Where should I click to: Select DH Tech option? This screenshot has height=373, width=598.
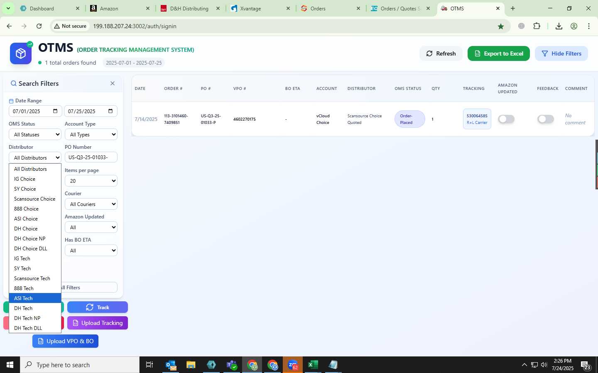click(x=35, y=308)
